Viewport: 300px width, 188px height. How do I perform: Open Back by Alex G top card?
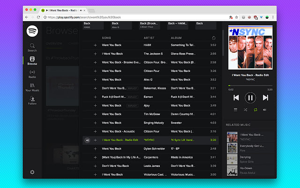121,25
